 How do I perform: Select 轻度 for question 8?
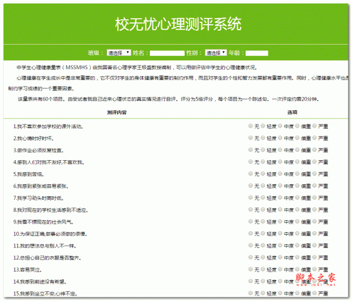coord(263,209)
